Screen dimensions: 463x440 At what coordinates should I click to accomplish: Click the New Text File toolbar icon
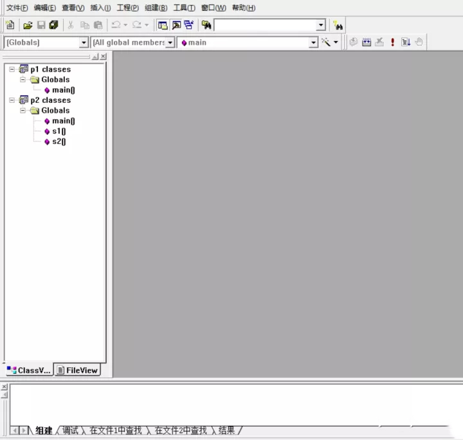coord(10,25)
